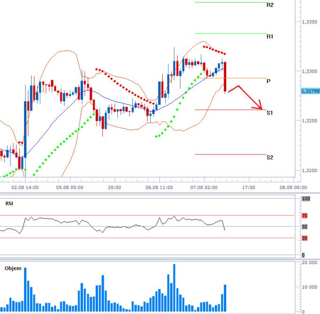Click the RSI 30 oversold level label
The image size is (320, 314).
(304, 238)
